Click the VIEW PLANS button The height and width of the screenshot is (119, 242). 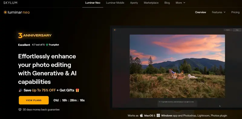click(34, 100)
